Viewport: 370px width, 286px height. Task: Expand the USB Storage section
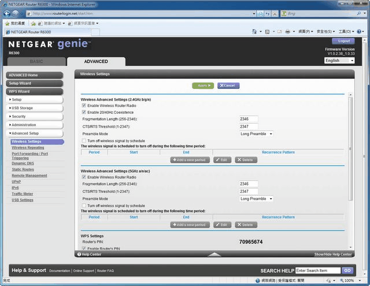[35, 108]
